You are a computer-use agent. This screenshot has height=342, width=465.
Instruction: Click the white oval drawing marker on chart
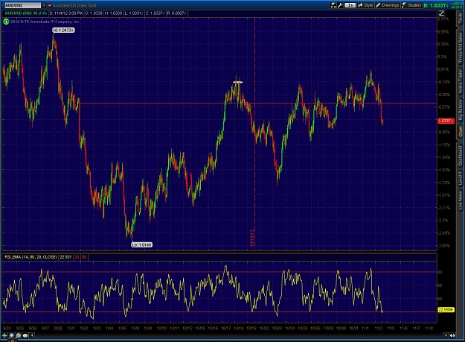click(x=238, y=82)
